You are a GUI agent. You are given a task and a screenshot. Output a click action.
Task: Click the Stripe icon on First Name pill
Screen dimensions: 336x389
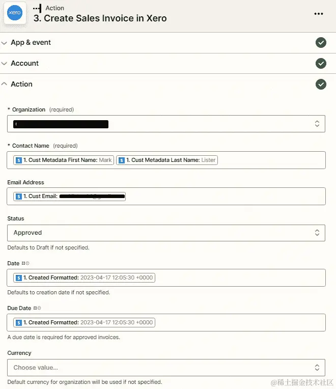coord(19,160)
